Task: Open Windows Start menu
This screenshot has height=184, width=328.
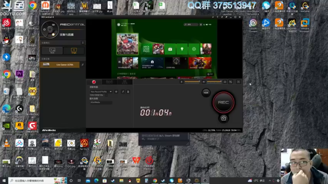Action: pyautogui.click(x=4, y=181)
